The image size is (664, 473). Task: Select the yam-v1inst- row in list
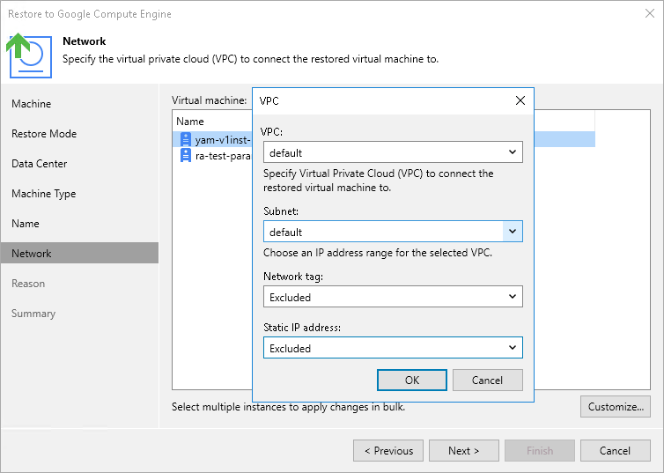[x=212, y=139]
